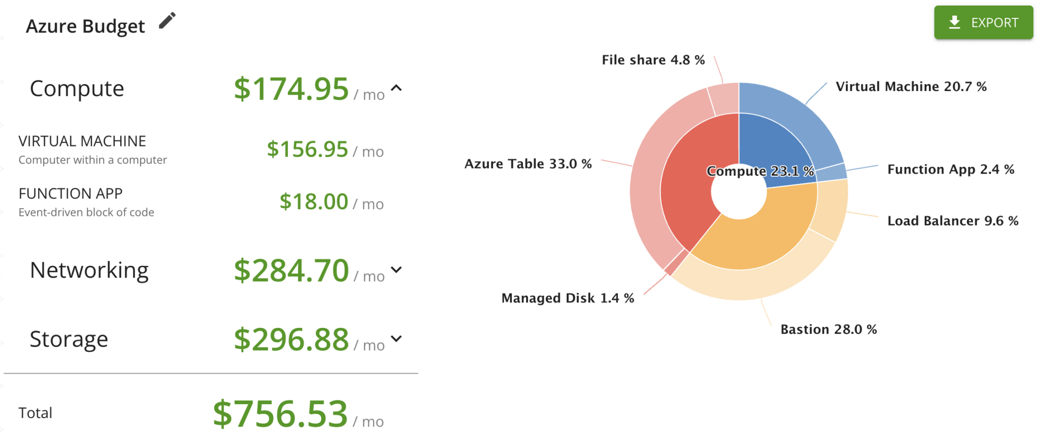Select the FUNCTION APP line item

(70, 193)
